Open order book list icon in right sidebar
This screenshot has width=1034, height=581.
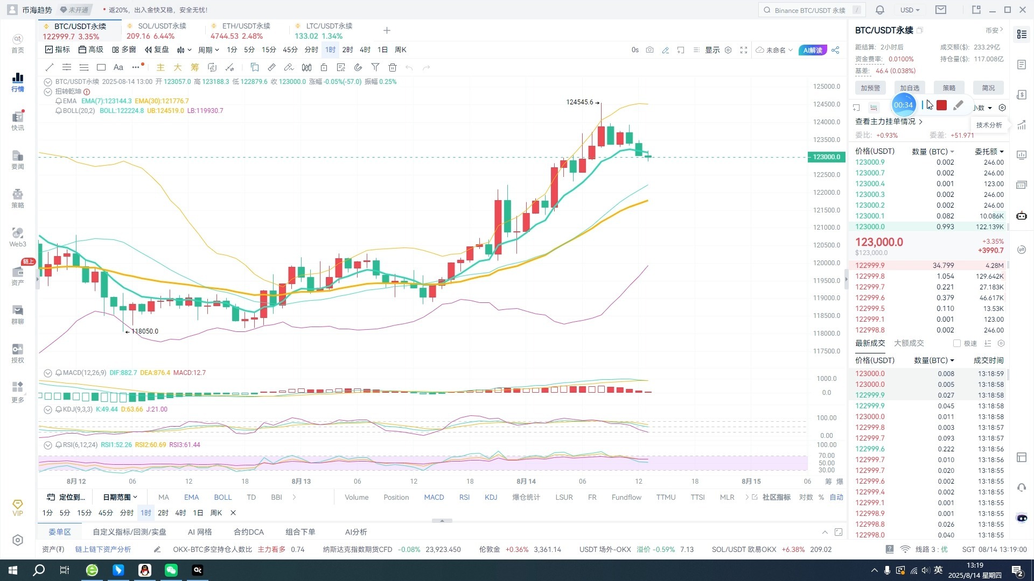click(1022, 34)
